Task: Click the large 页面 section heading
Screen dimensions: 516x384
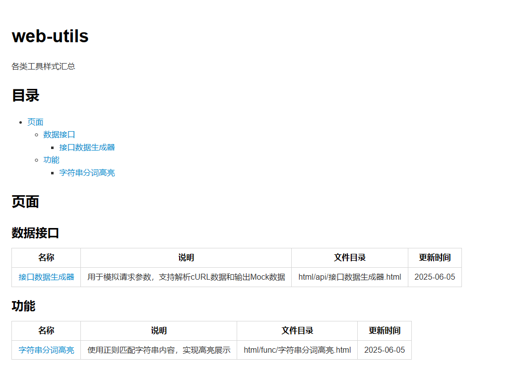Action: 25,202
